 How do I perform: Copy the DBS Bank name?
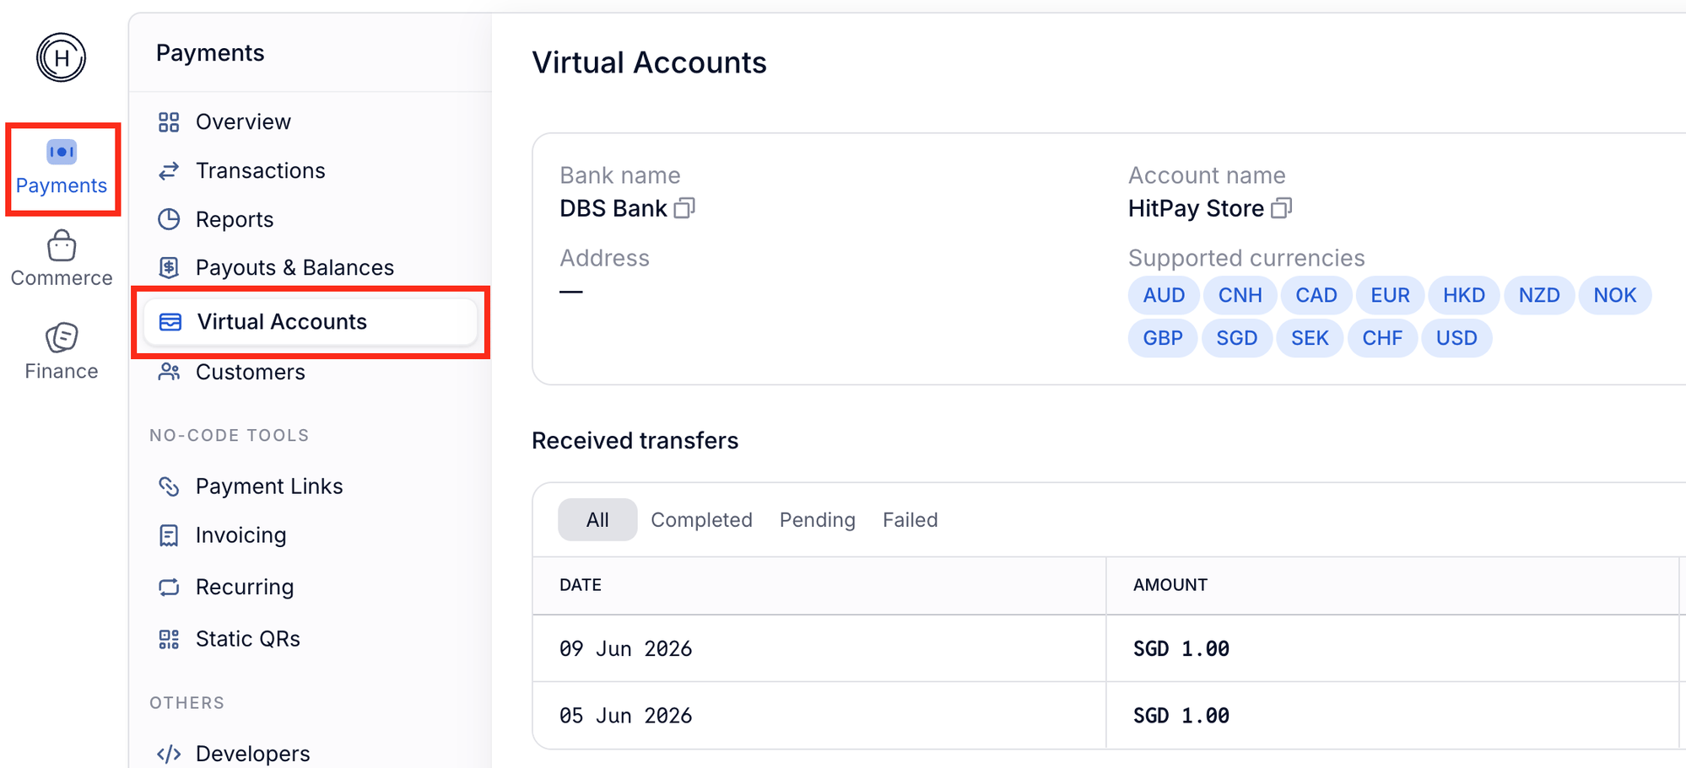[684, 207]
